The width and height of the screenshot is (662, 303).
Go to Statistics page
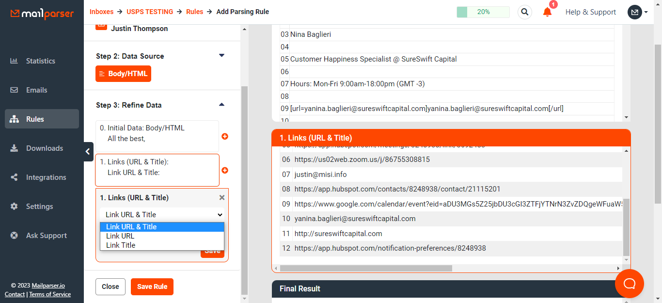click(42, 61)
